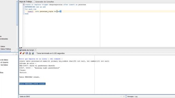The height and width of the screenshot is (98, 175).
Task: Click the 'end;' line in the editor
Action: [x=27, y=14]
